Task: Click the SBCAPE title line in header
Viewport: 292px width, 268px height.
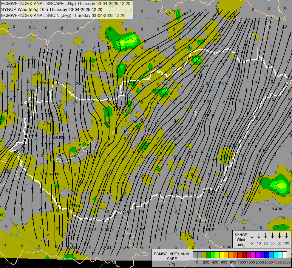Action: pyautogui.click(x=66, y=4)
